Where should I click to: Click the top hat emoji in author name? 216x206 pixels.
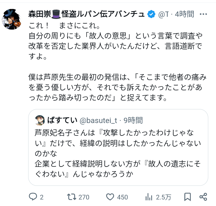(x=56, y=14)
